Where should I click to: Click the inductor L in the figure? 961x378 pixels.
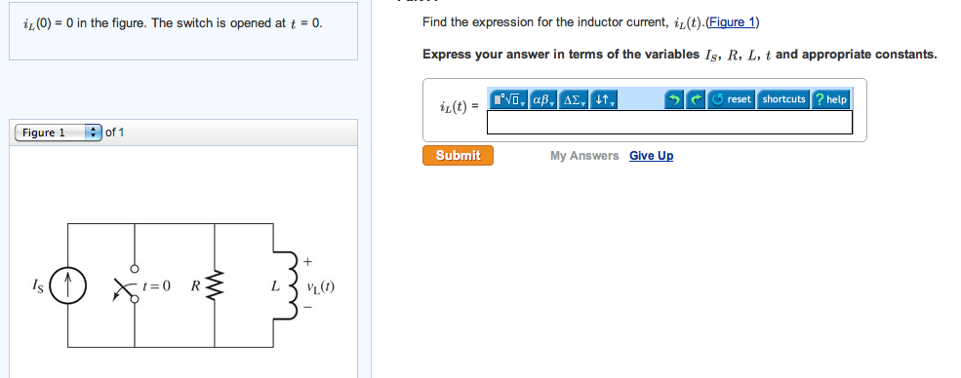pos(293,285)
